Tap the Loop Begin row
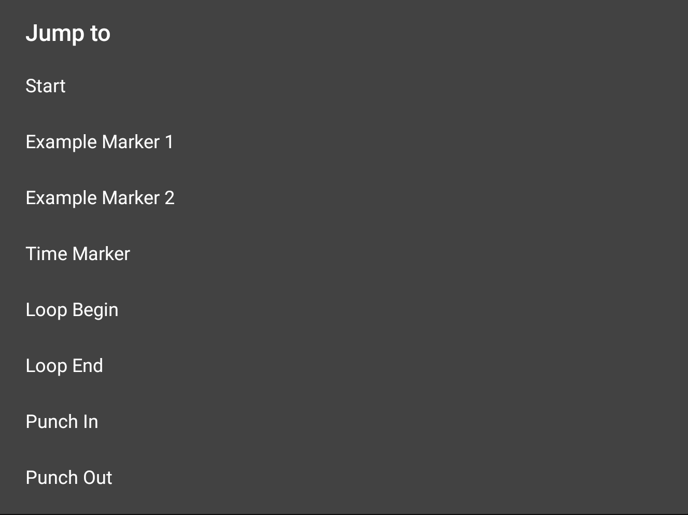688x515 pixels. click(72, 310)
